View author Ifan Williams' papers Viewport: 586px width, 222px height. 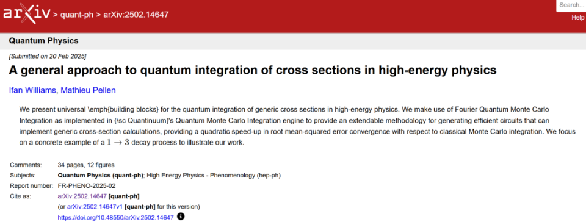32,90
